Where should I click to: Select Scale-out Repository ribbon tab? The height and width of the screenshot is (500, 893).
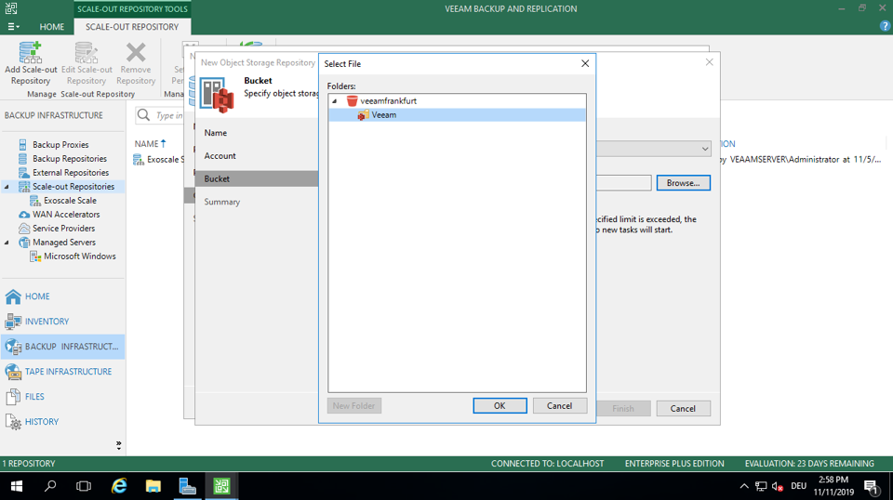coord(132,27)
